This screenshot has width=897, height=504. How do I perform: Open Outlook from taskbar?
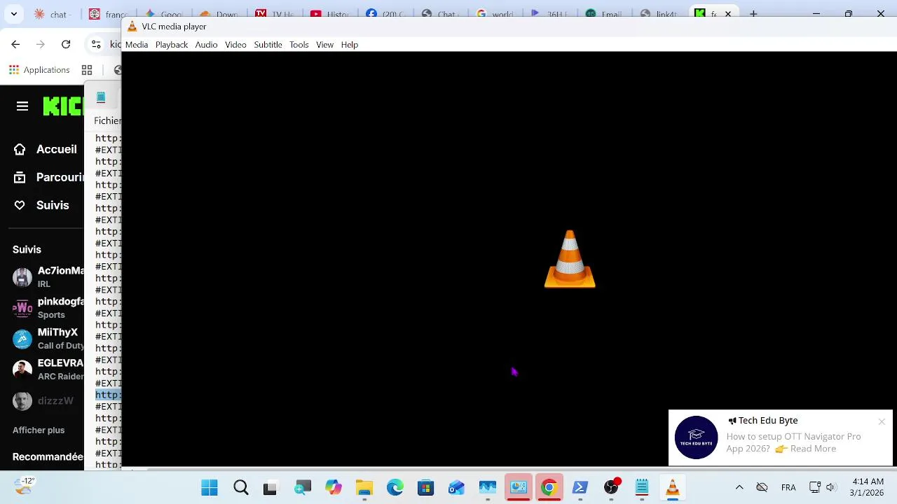pos(456,487)
